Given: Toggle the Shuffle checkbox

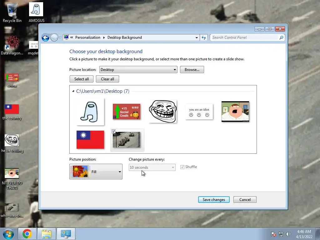Looking at the screenshot, I should [x=182, y=167].
